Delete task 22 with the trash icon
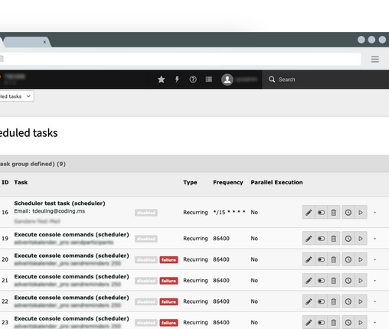 [x=334, y=301]
